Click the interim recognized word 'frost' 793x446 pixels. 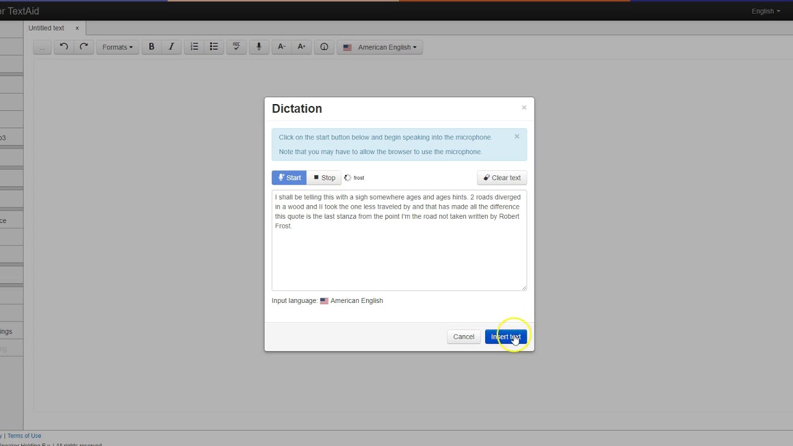[x=359, y=178]
